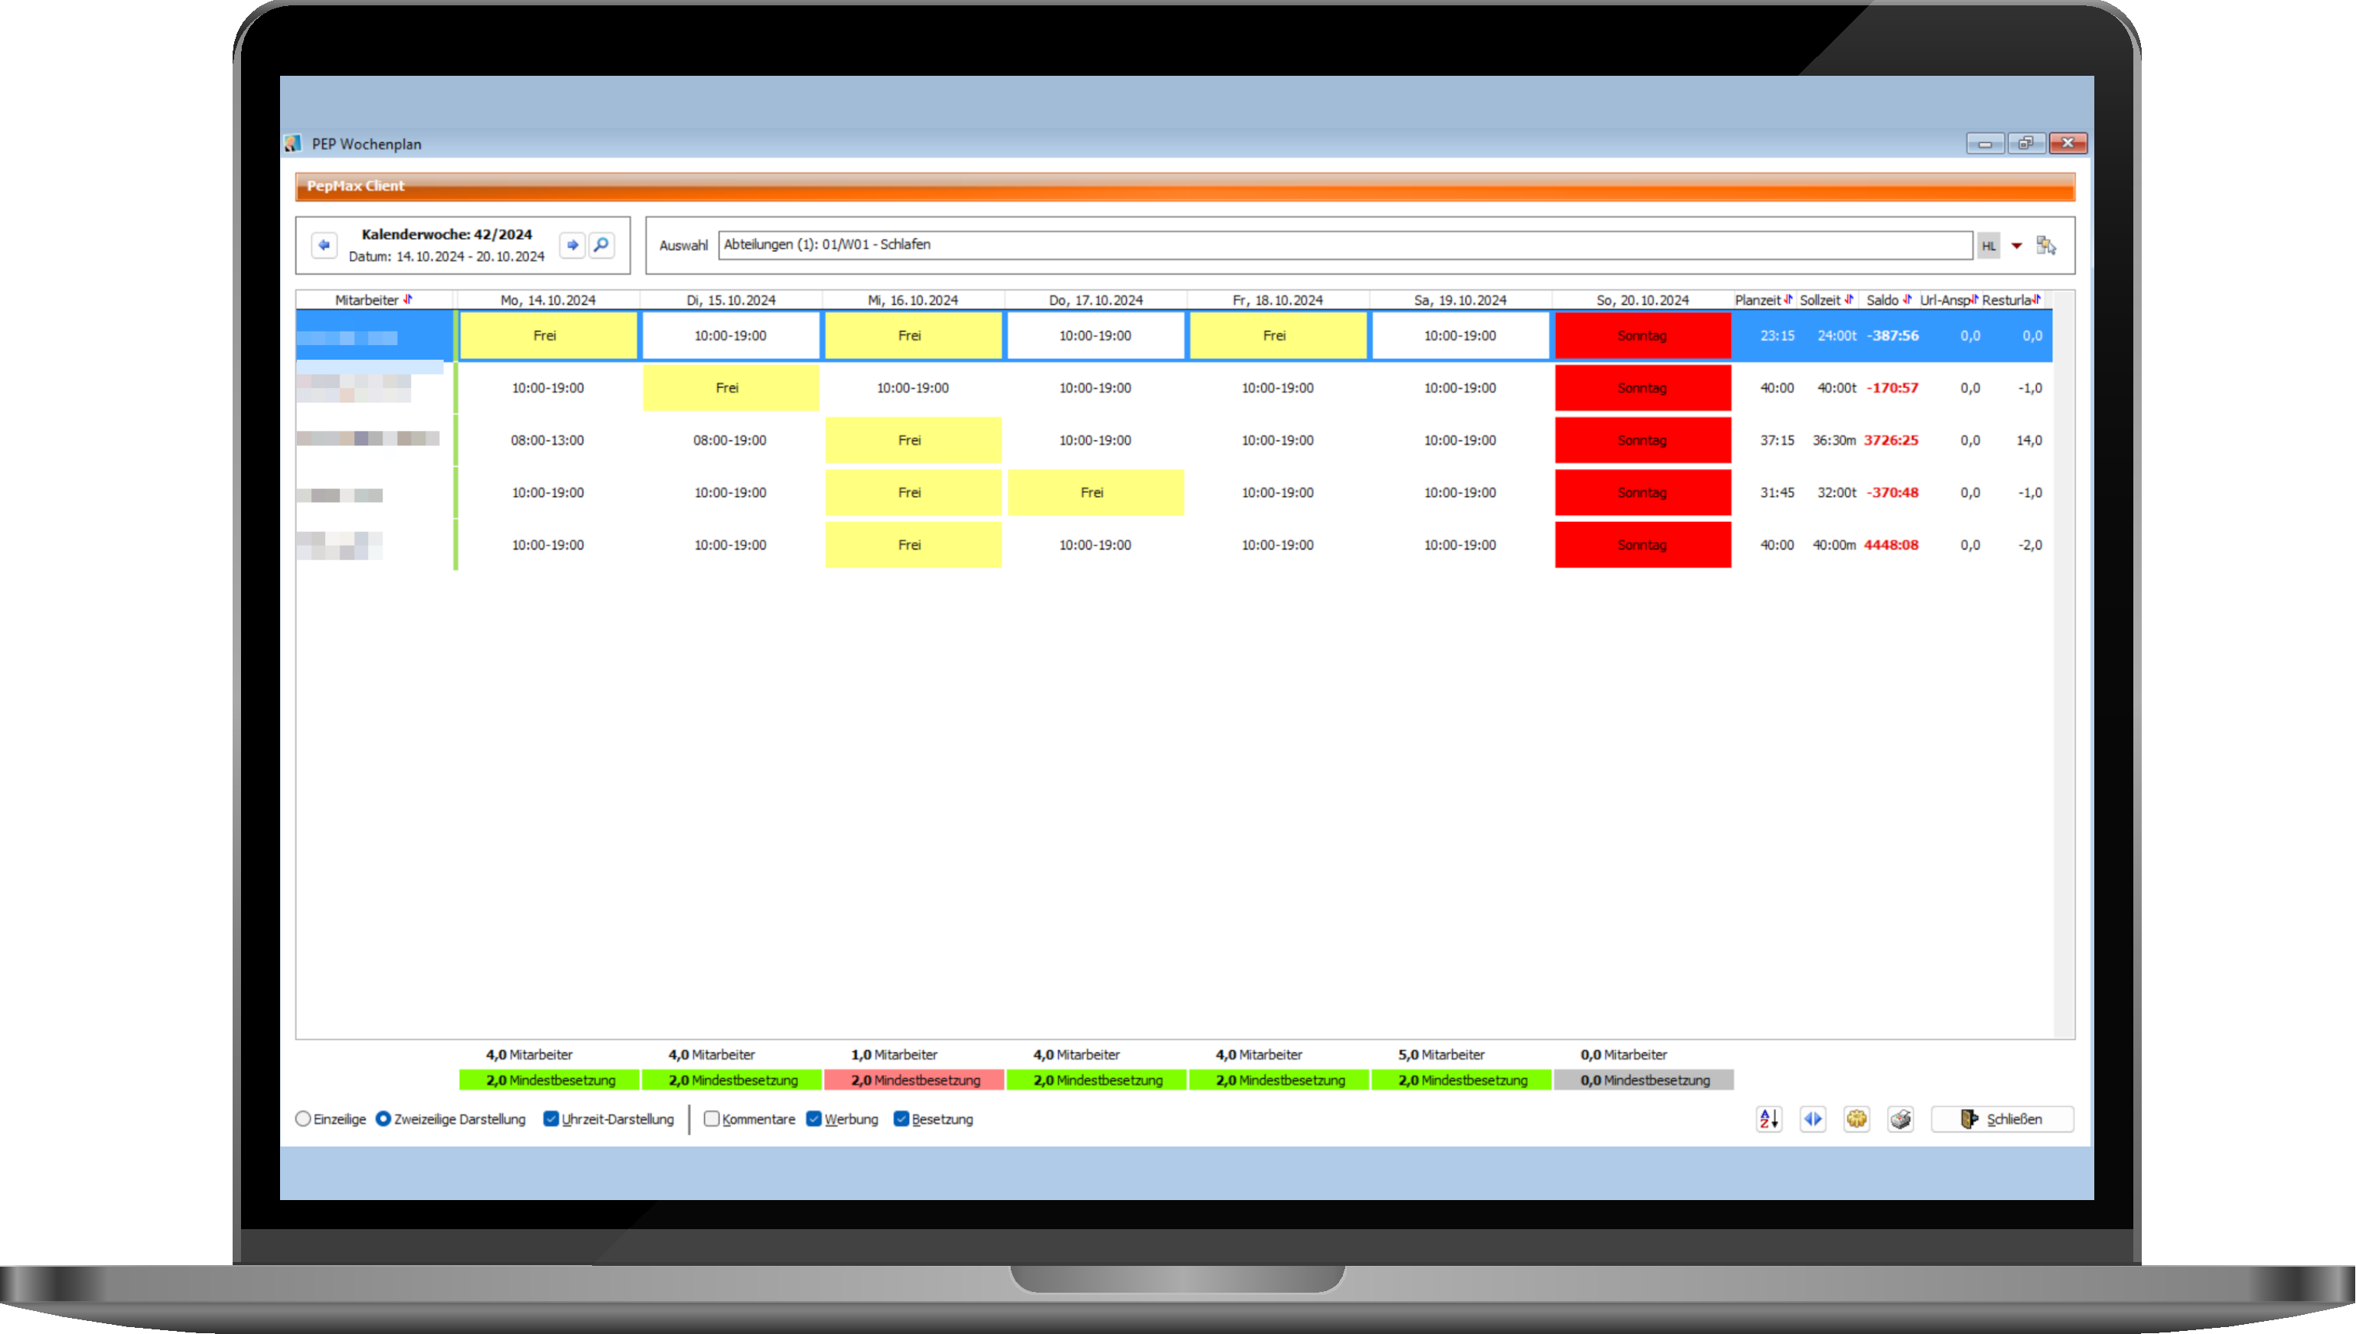Click the Auswahl field showing Abteilungen 01/W01 - Schlafen
The width and height of the screenshot is (2356, 1334).
pos(1344,245)
